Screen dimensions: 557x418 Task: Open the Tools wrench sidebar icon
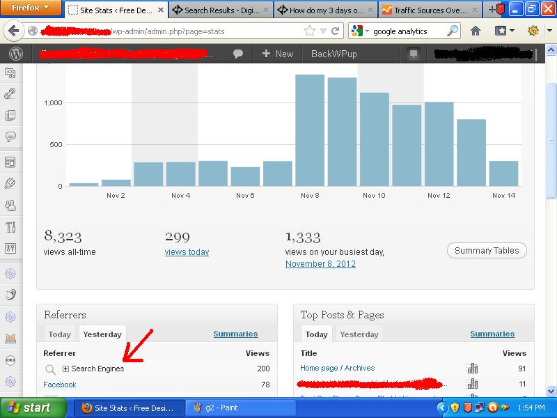click(10, 227)
